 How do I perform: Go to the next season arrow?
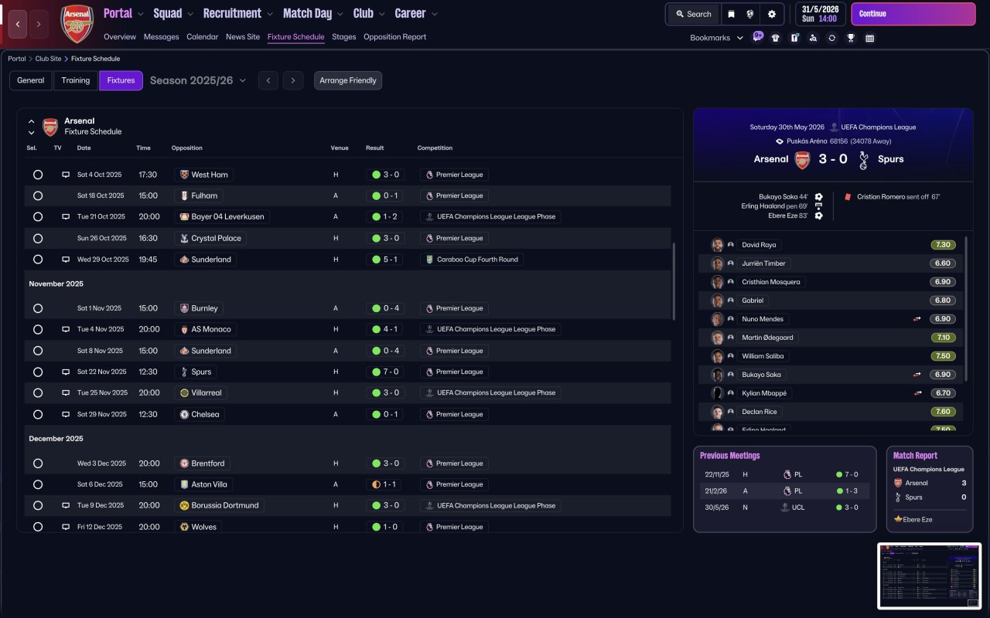pyautogui.click(x=292, y=80)
